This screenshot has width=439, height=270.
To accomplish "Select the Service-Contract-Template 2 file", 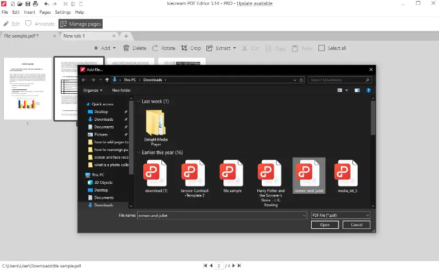I will tap(194, 178).
